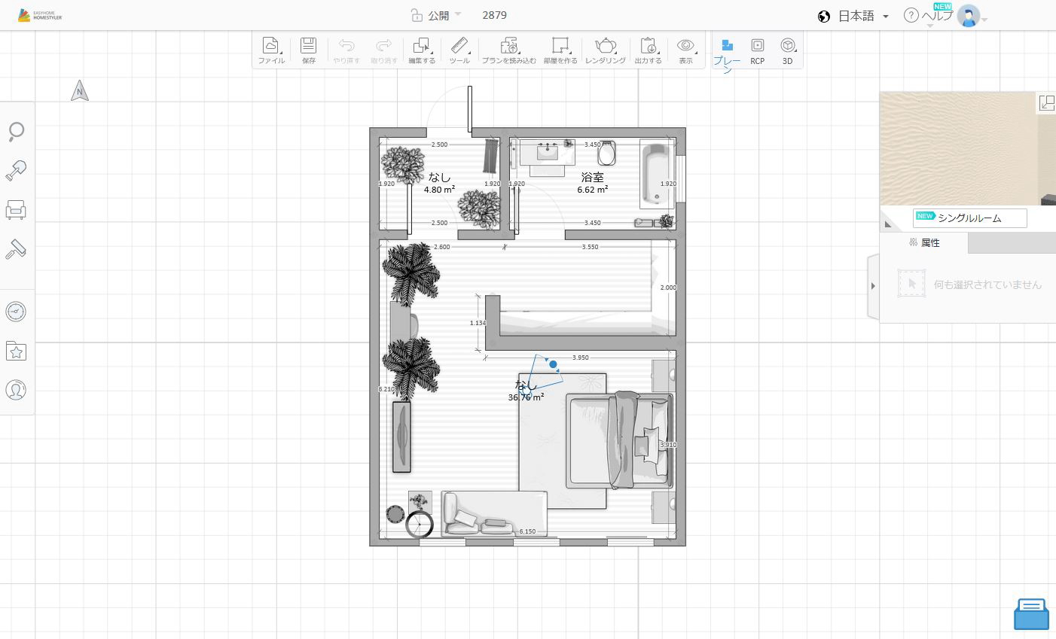Select the 36.76 m² room area label
The image size is (1056, 639).
(x=526, y=397)
